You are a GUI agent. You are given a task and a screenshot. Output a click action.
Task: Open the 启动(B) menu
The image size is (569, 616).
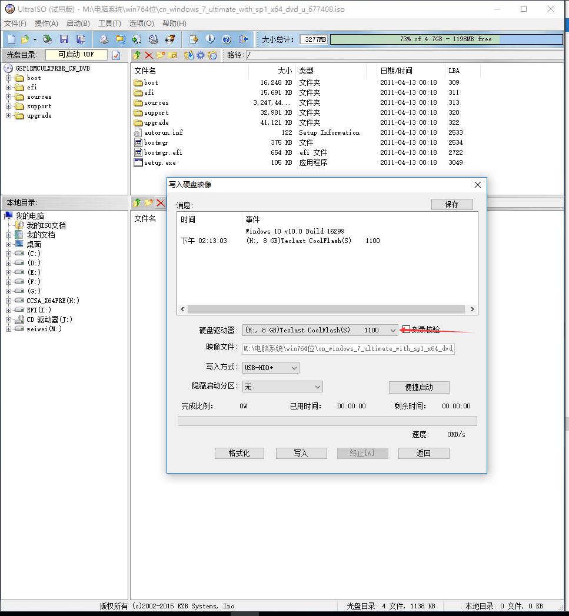77,22
